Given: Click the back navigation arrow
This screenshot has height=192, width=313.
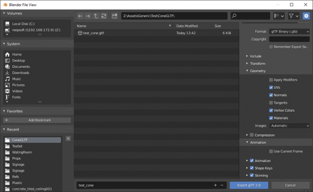Looking at the screenshot, I should (81, 16).
